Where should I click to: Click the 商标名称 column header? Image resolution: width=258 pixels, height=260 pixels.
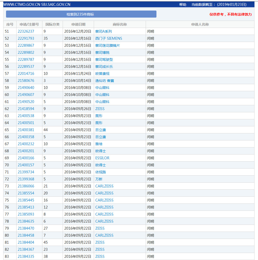[x=120, y=24]
